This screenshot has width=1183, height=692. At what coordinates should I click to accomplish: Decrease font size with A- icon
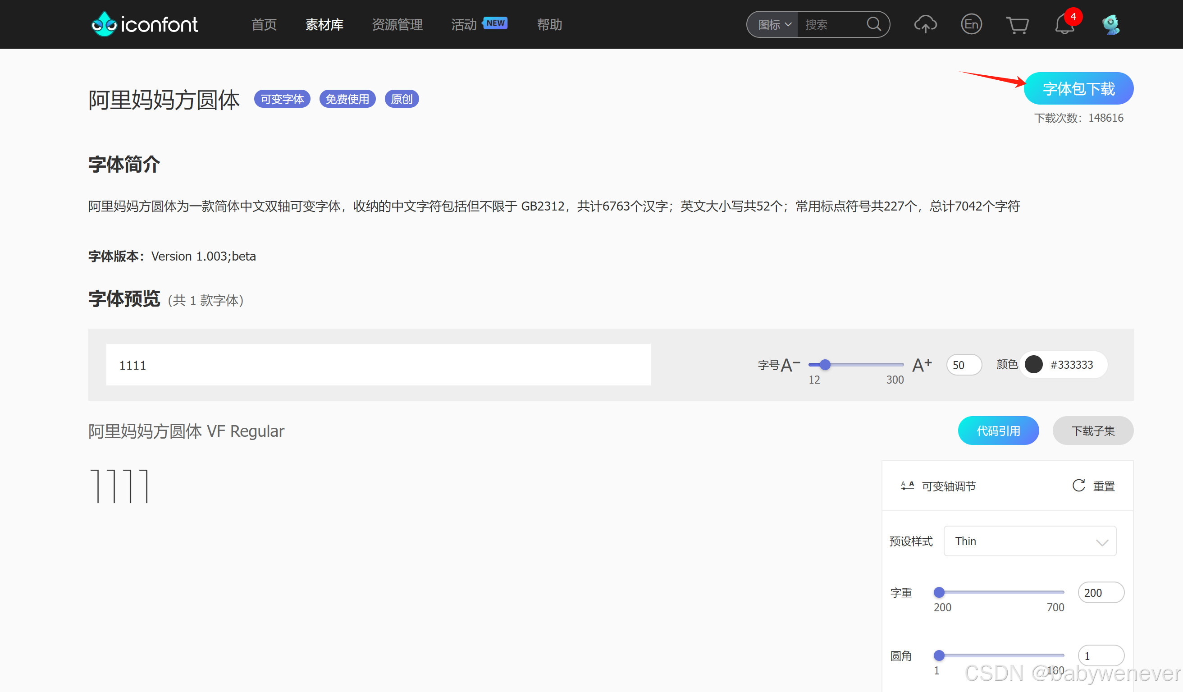790,365
